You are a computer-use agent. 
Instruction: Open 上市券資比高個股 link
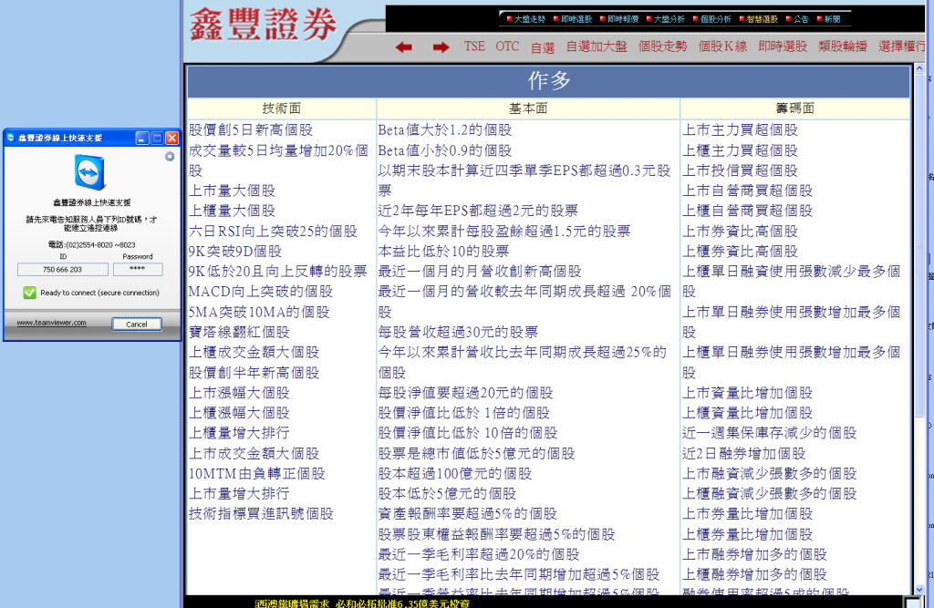(740, 231)
